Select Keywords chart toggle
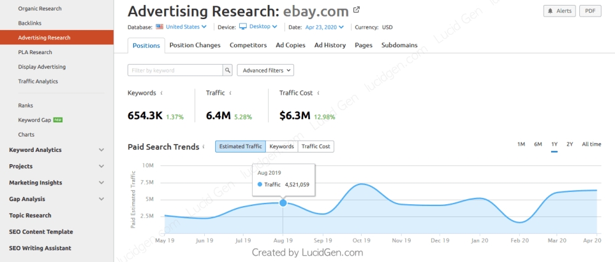Screen dimensions: 615x262 [x=282, y=146]
